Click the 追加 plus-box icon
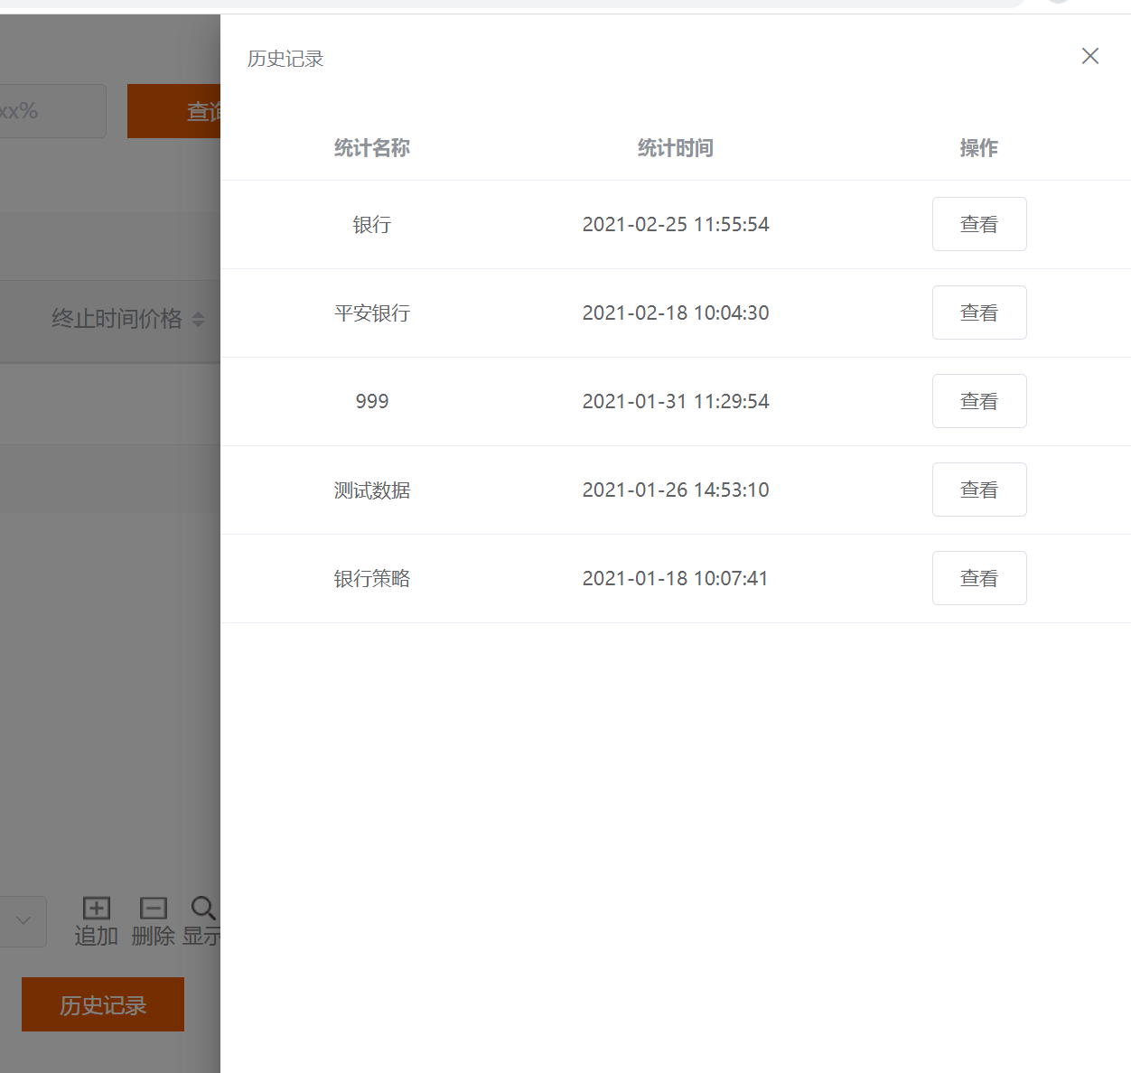 pyautogui.click(x=97, y=908)
